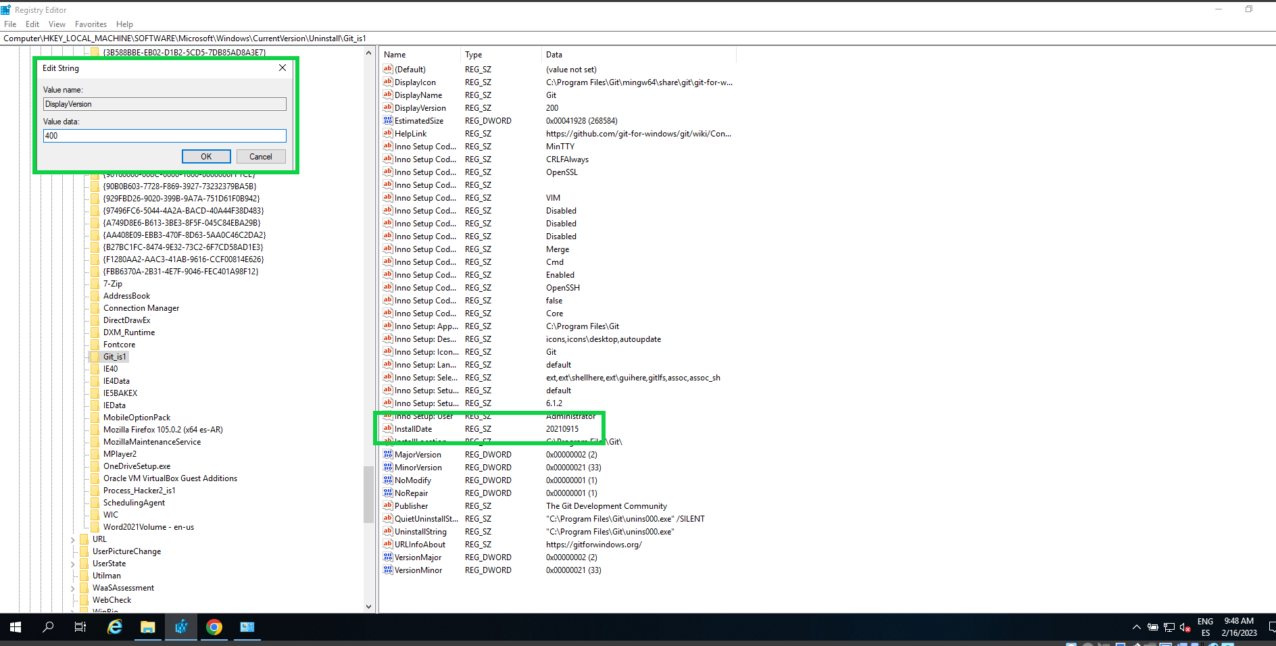1276x646 pixels.
Task: Open the View menu
Action: pos(57,24)
